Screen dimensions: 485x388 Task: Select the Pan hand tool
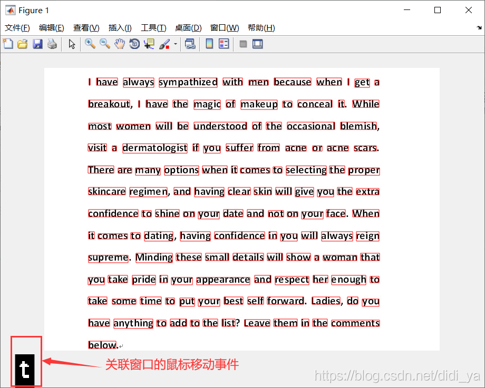pos(120,44)
